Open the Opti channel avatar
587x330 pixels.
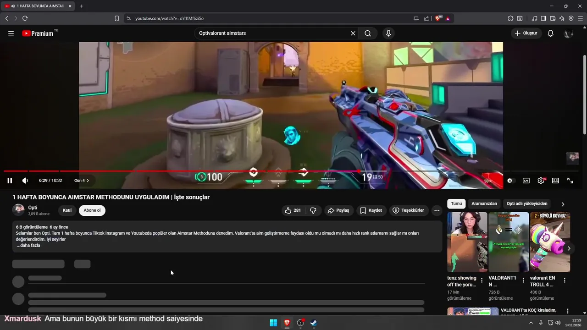point(18,210)
